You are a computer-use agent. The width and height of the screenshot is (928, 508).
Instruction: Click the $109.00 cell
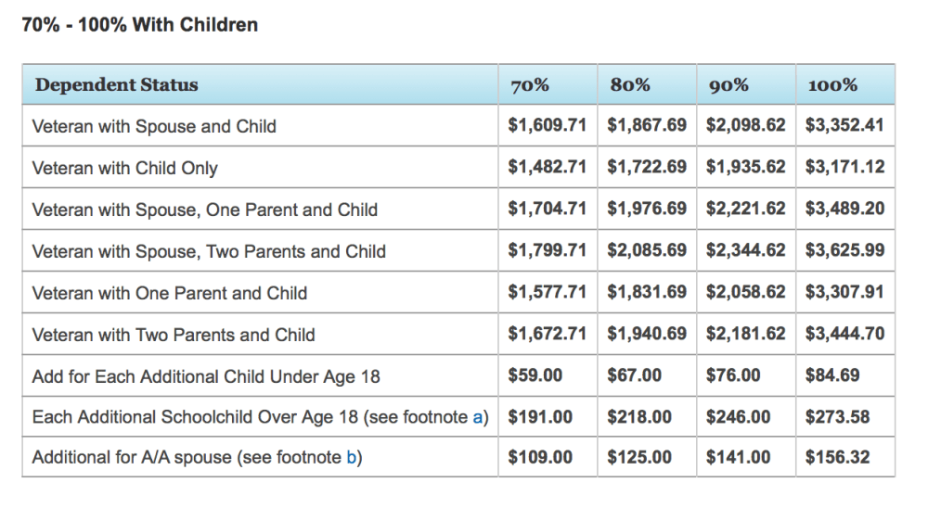540,458
